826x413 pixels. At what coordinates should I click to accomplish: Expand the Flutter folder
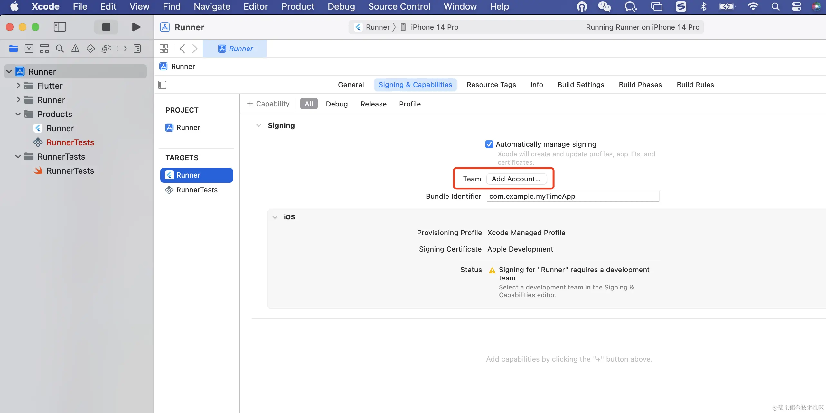(x=18, y=86)
